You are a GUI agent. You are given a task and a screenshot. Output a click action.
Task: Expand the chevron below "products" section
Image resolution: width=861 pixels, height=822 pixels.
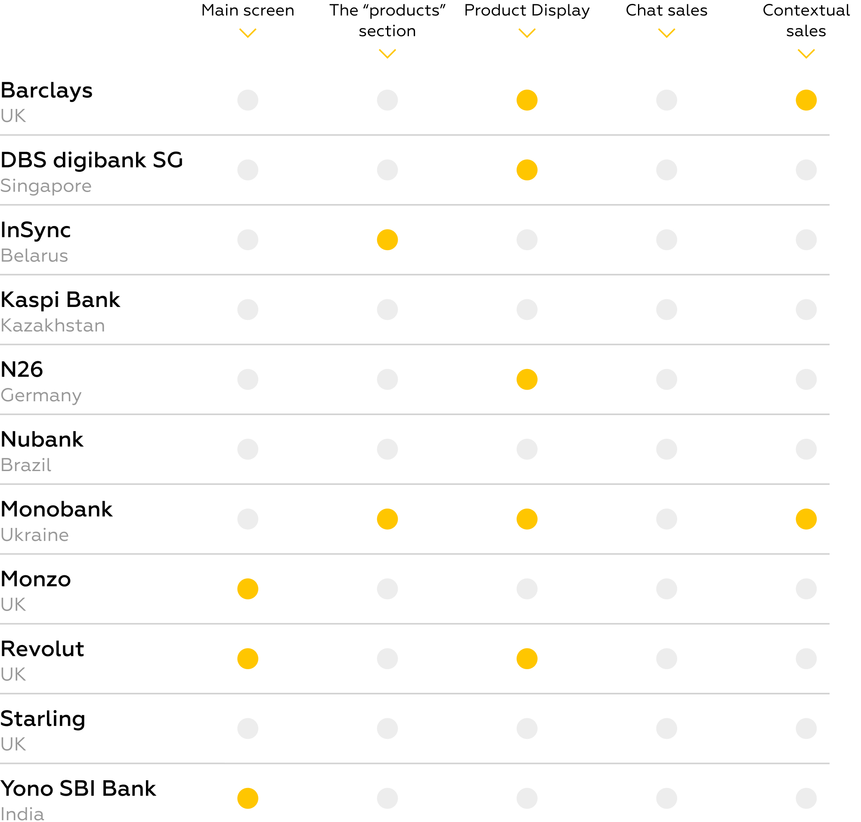387,54
